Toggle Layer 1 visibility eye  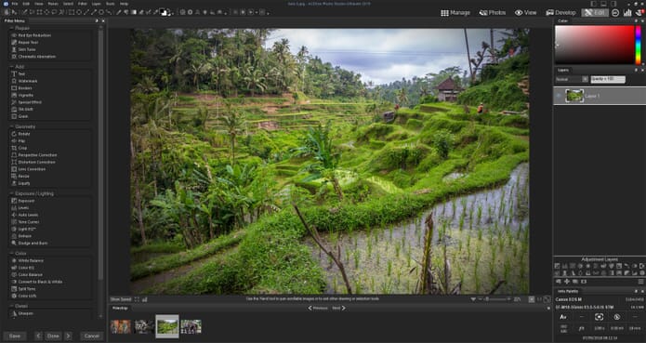pos(559,96)
